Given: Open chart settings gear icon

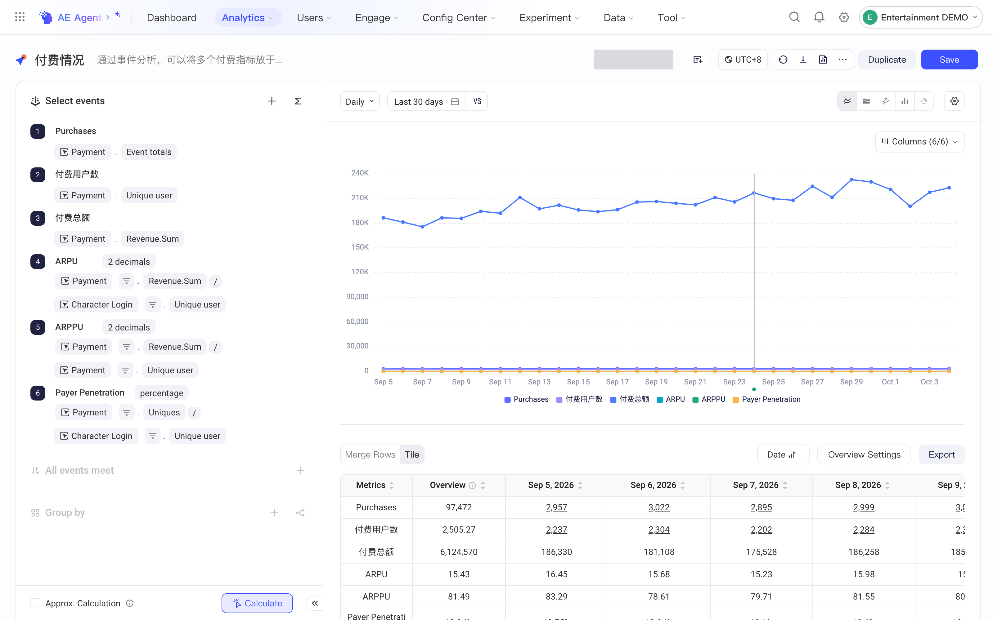Looking at the screenshot, I should [x=955, y=101].
